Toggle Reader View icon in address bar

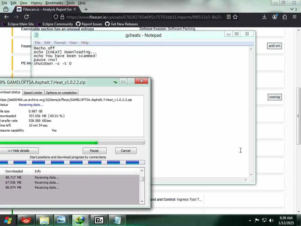[x=228, y=17]
